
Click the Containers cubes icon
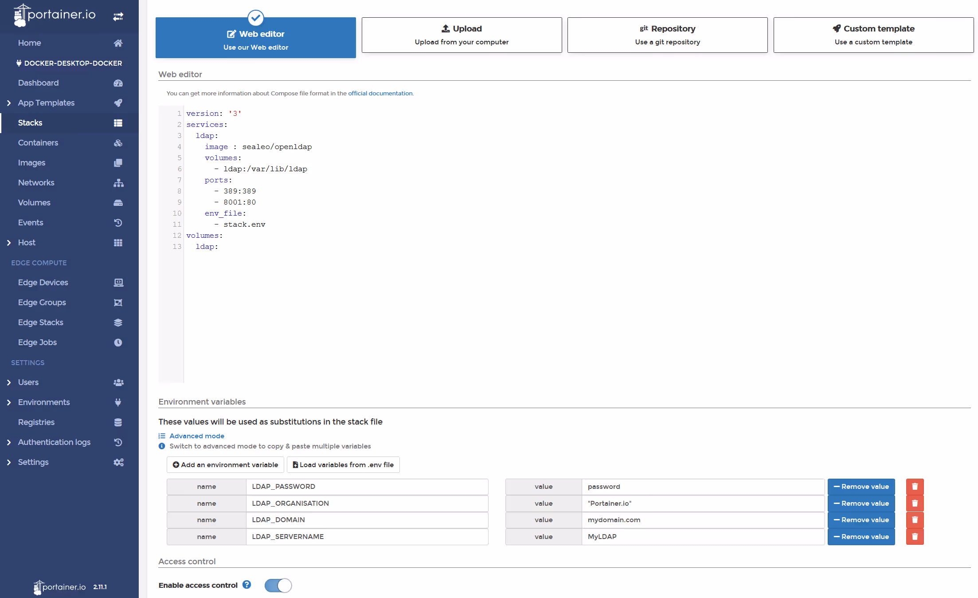[x=118, y=143]
